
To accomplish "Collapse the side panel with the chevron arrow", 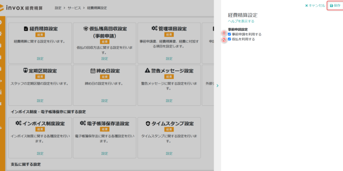I will [x=217, y=85].
